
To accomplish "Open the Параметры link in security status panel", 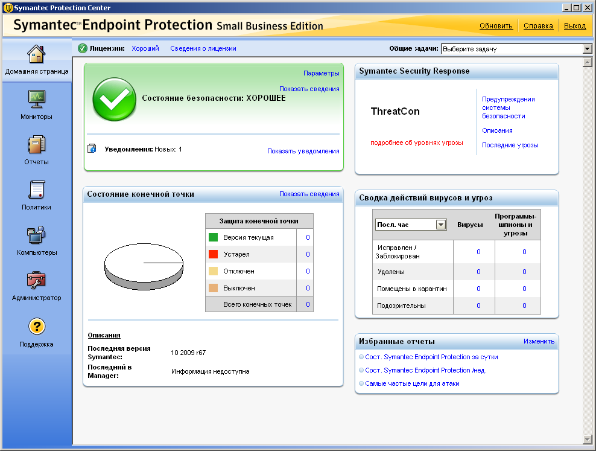I will [x=321, y=73].
